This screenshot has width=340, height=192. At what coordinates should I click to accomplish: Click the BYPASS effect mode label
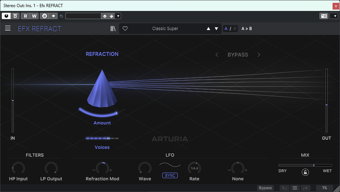click(238, 55)
